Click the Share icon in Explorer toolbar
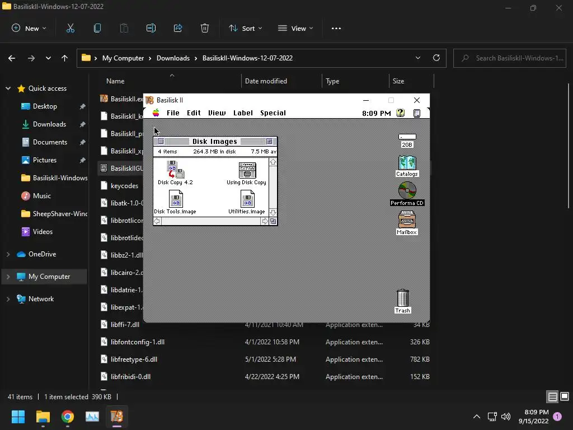The image size is (573, 430). coord(178,28)
